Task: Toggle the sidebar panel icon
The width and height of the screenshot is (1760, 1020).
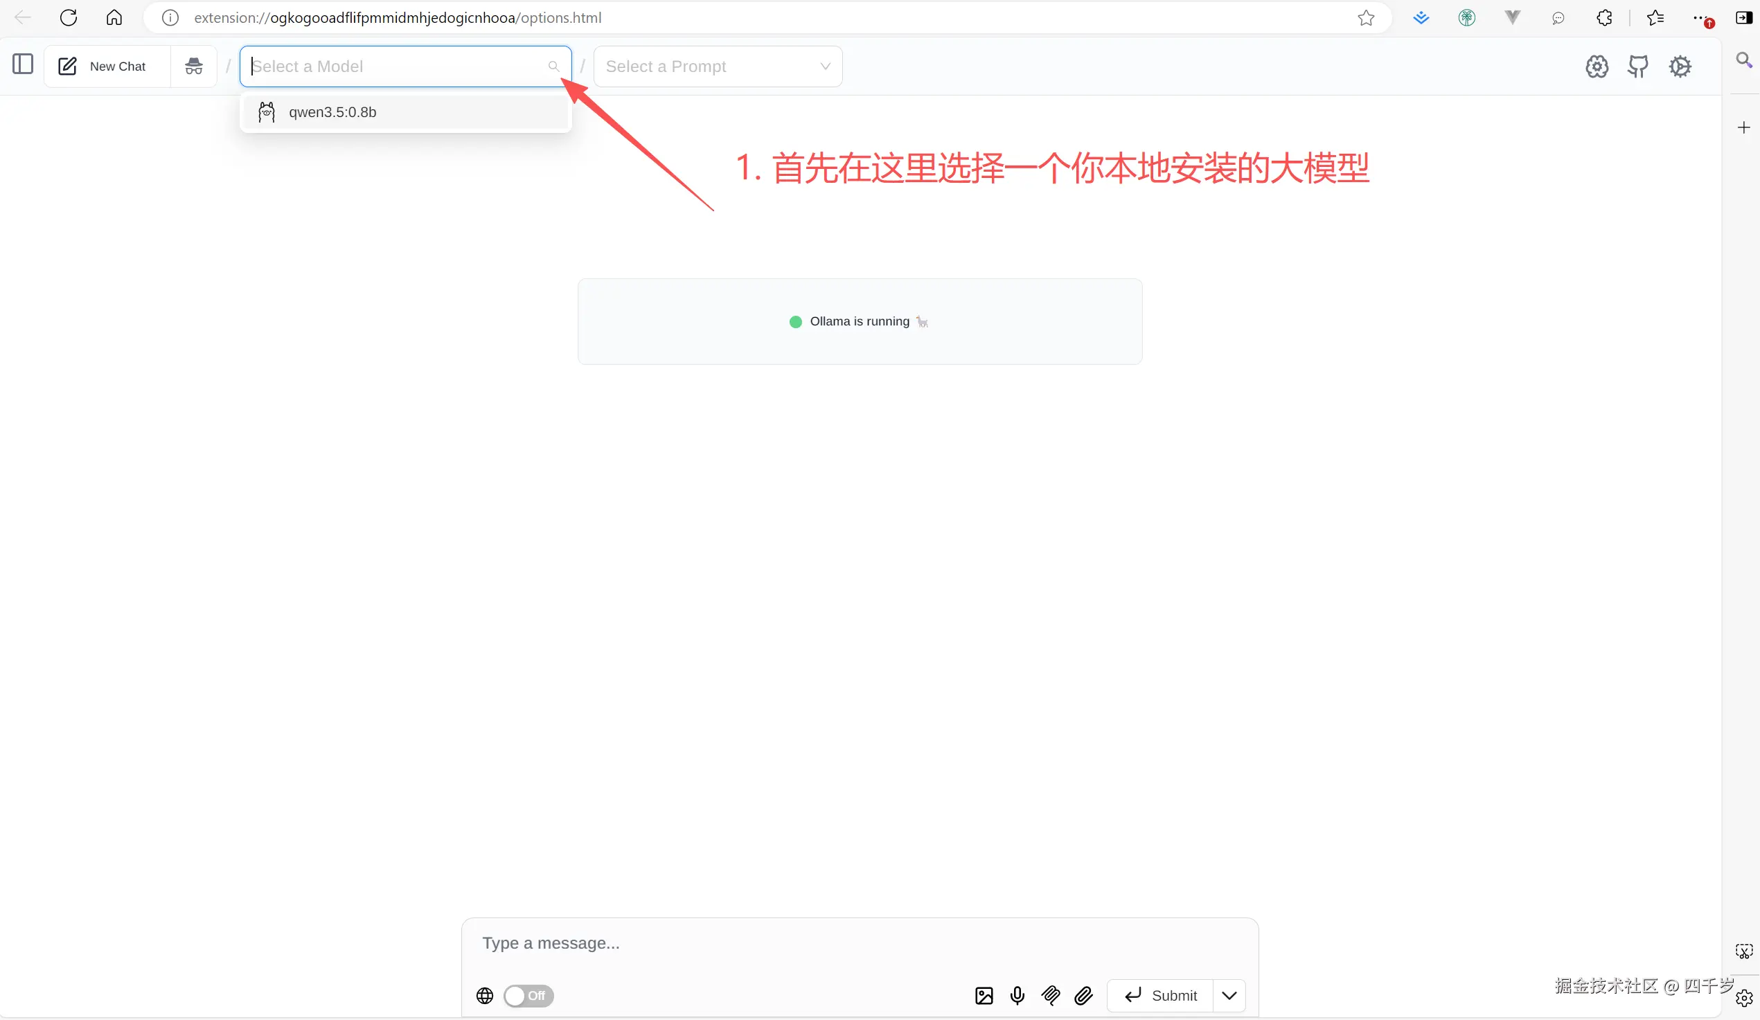Action: coord(23,64)
